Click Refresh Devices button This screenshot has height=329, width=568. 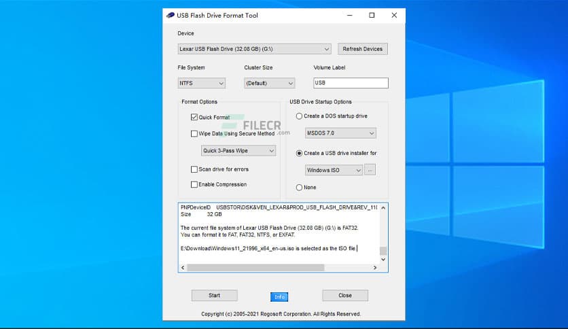point(363,49)
